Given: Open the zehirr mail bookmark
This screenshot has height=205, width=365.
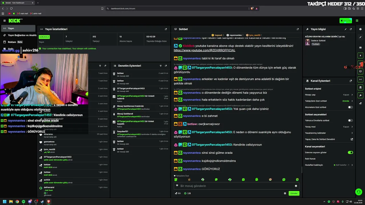Looking at the screenshot, I should (x=36, y=13).
